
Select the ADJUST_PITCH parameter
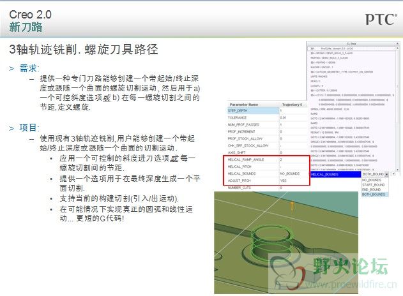point(239,181)
